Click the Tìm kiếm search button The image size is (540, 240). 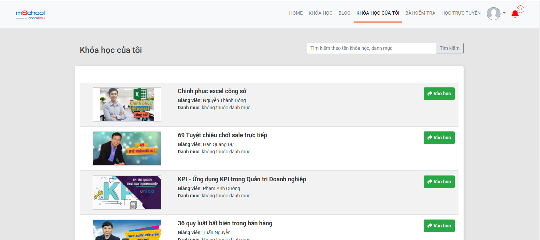pyautogui.click(x=450, y=48)
